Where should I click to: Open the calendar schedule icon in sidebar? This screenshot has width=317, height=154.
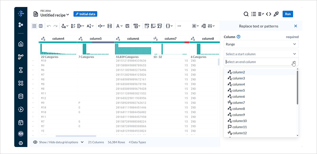[x=21, y=122]
